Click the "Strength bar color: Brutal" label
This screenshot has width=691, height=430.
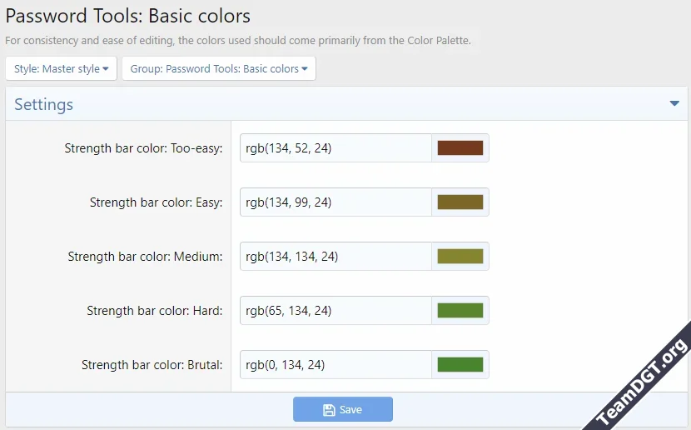coord(152,365)
